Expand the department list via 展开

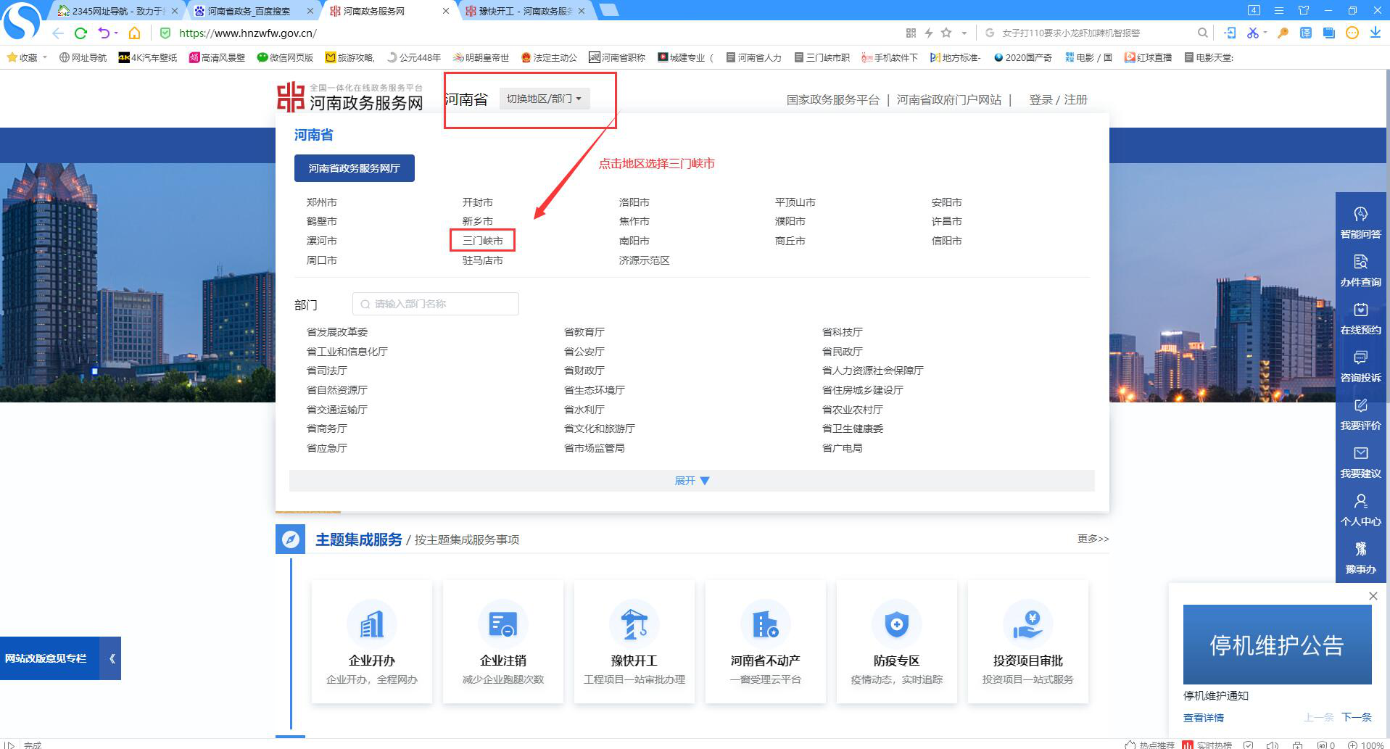tap(691, 480)
